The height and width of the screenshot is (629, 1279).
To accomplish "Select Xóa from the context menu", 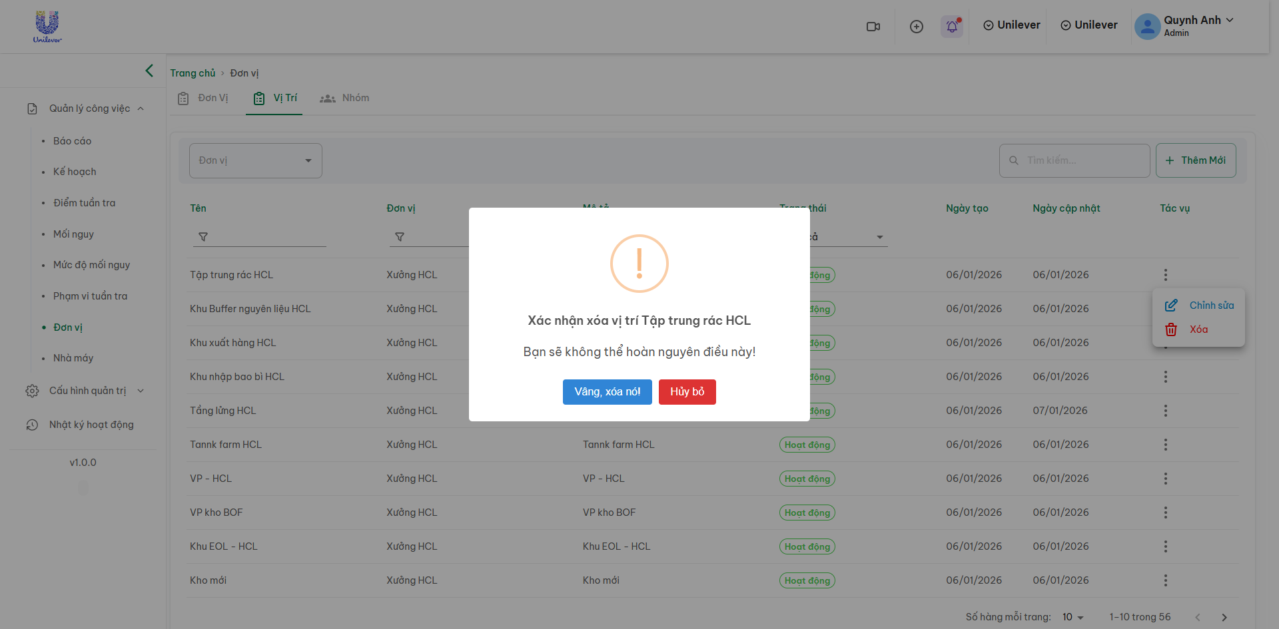I will coord(1198,329).
